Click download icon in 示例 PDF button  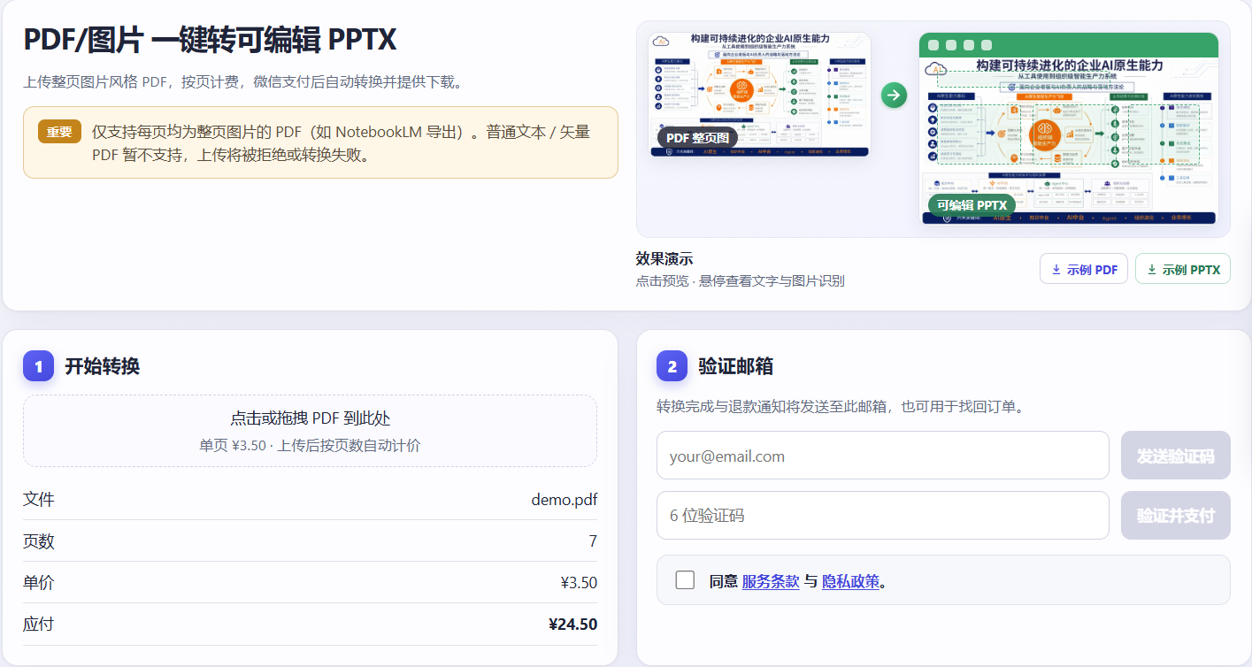(1056, 270)
